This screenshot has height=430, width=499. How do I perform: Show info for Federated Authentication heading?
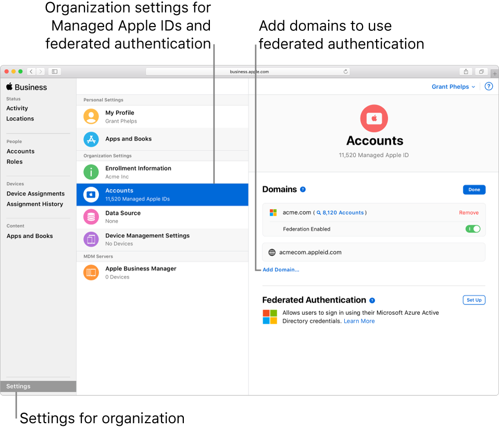click(372, 300)
